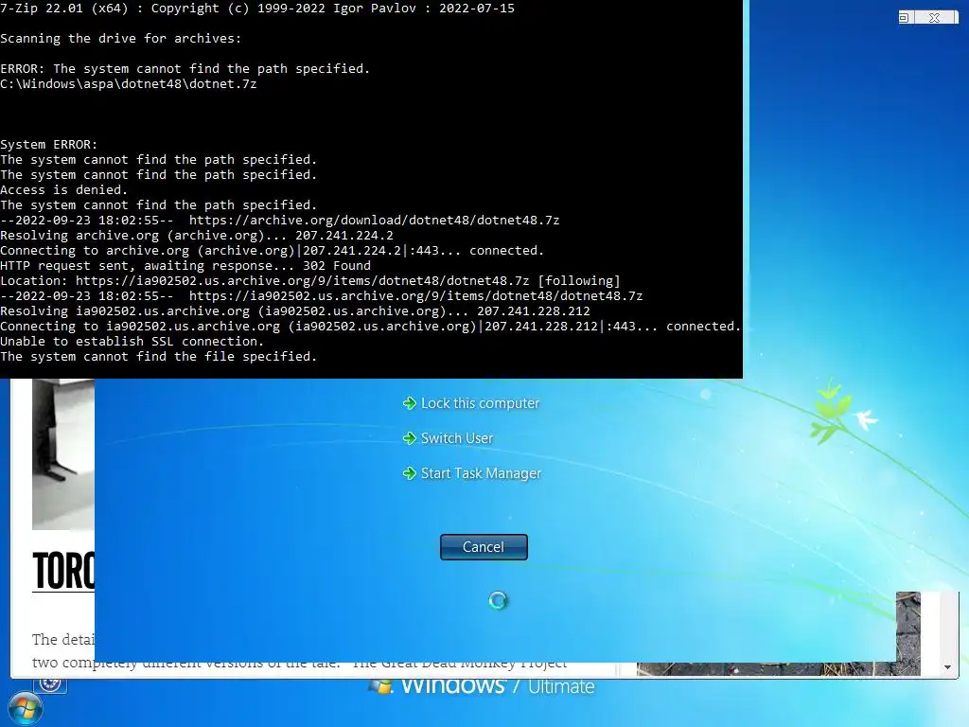This screenshot has width=969, height=727.
Task: Click the 'Connecting to ia902502.us.archive.org' line
Action: pyautogui.click(x=370, y=327)
